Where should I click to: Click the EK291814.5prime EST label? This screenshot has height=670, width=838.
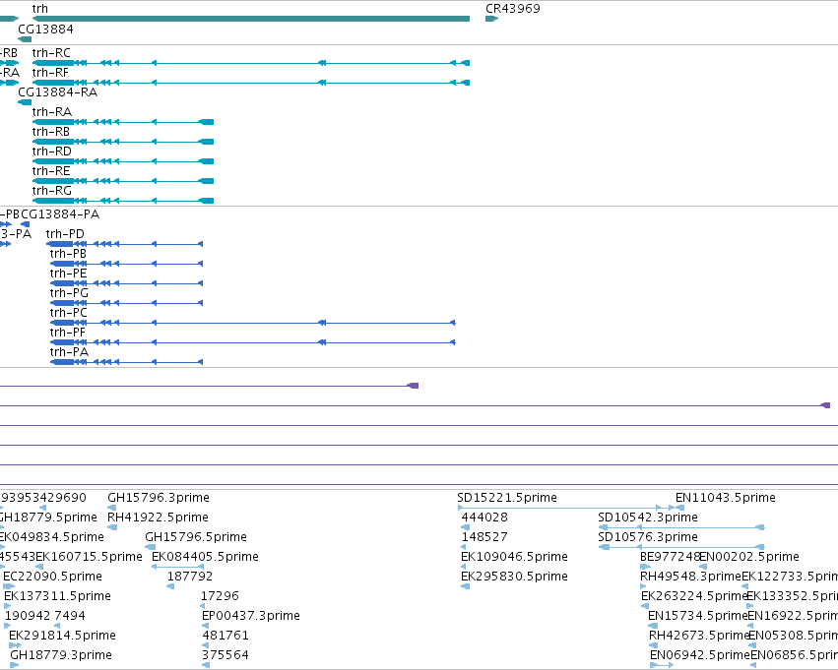pyautogui.click(x=62, y=636)
